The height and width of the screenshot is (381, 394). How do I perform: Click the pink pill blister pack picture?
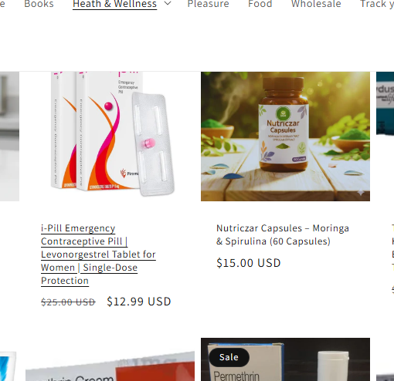pyautogui.click(x=154, y=144)
